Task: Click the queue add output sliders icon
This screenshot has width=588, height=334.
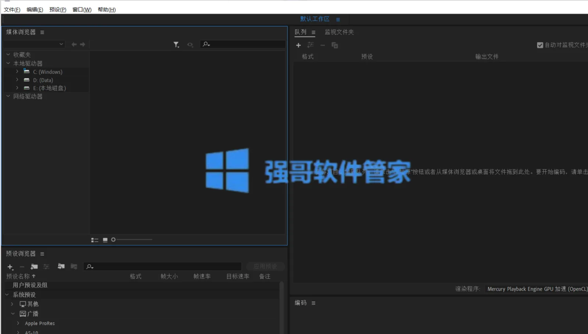Action: pyautogui.click(x=311, y=45)
